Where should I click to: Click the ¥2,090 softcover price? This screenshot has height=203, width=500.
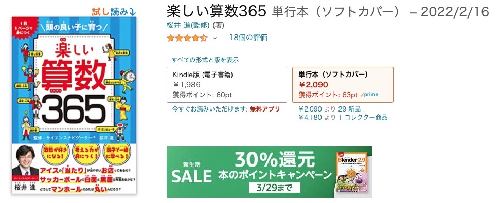tap(313, 84)
